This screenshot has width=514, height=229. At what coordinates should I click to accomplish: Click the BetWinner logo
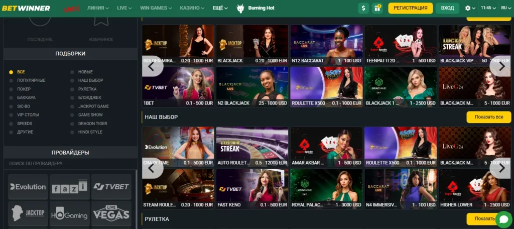[26, 8]
